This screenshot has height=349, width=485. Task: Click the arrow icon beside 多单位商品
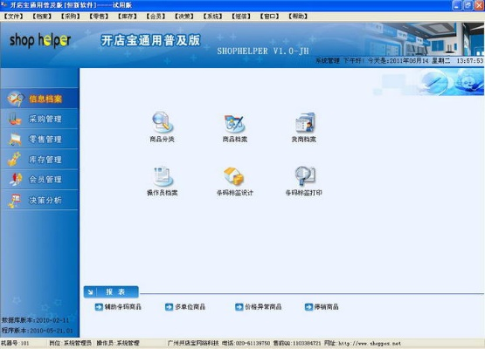(x=169, y=307)
